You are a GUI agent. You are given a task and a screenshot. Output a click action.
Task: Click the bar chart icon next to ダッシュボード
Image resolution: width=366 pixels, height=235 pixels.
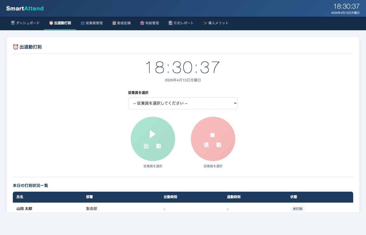point(13,23)
